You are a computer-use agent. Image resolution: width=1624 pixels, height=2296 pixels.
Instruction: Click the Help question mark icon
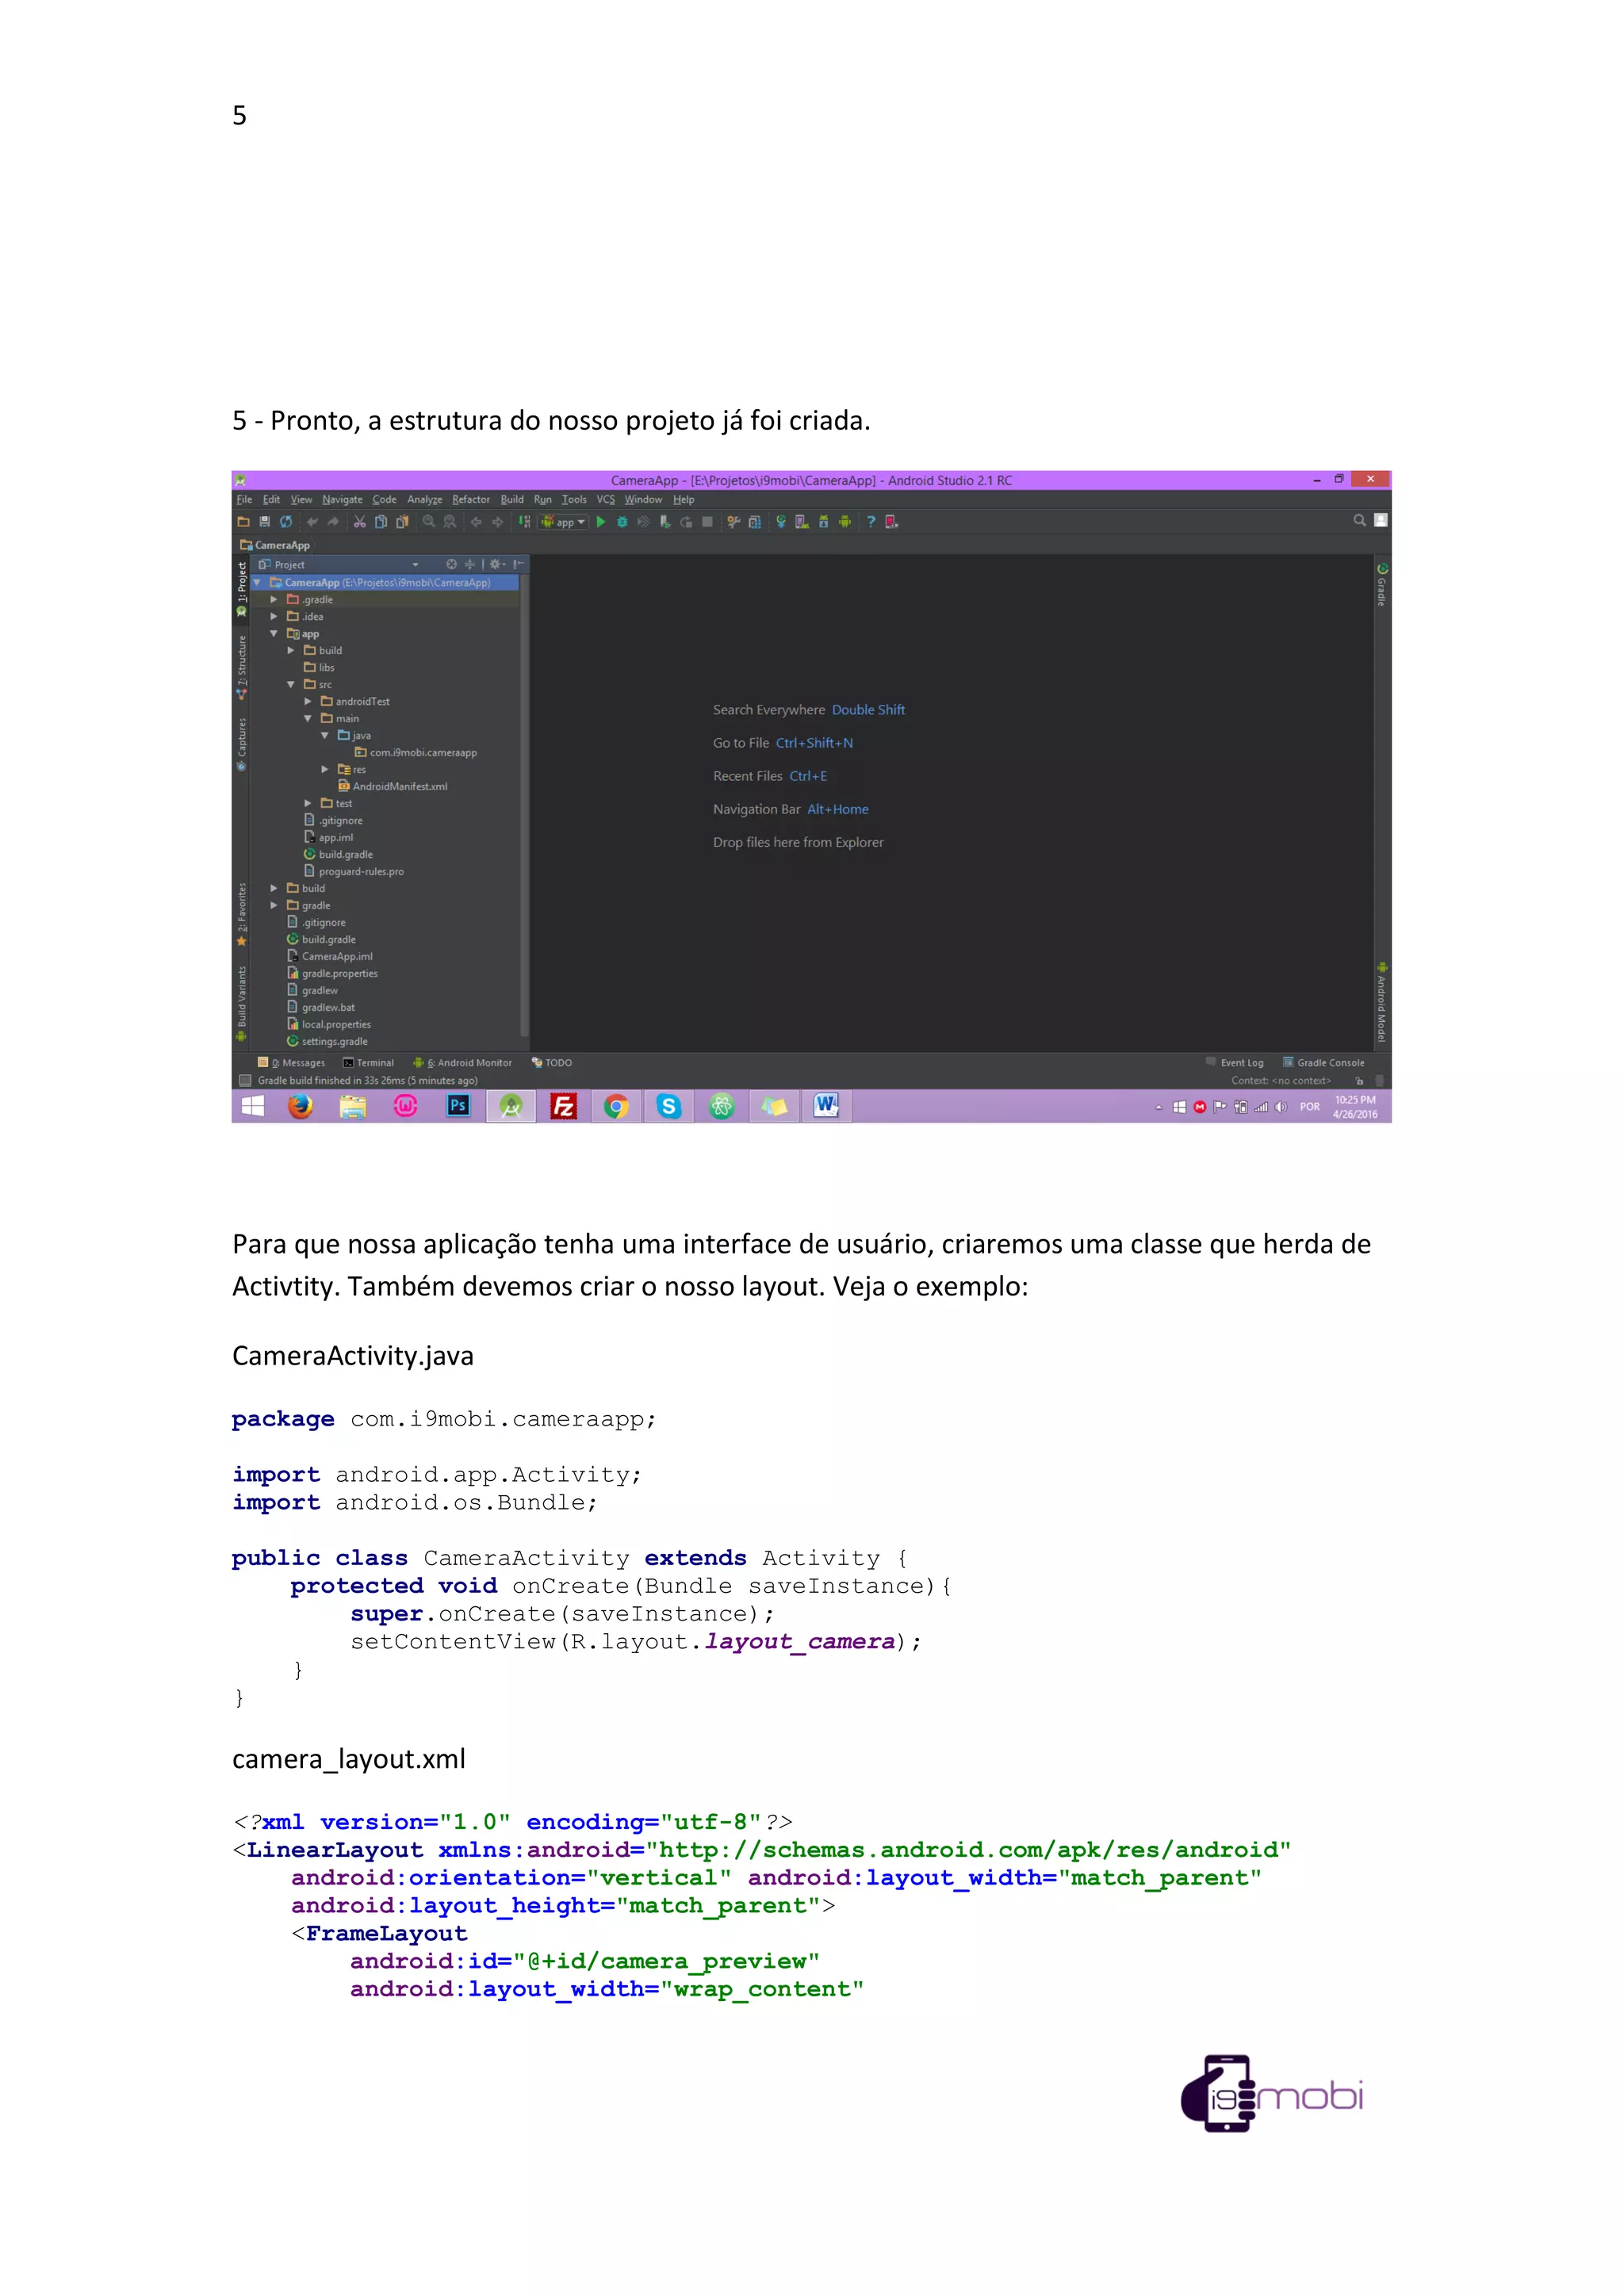(x=871, y=521)
